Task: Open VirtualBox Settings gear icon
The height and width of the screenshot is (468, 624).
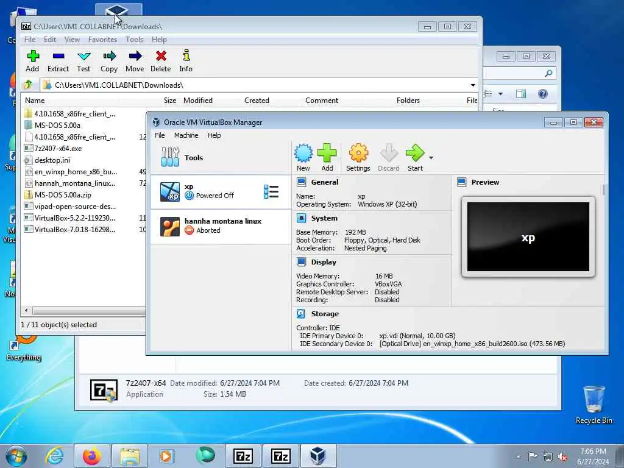Action: [358, 158]
